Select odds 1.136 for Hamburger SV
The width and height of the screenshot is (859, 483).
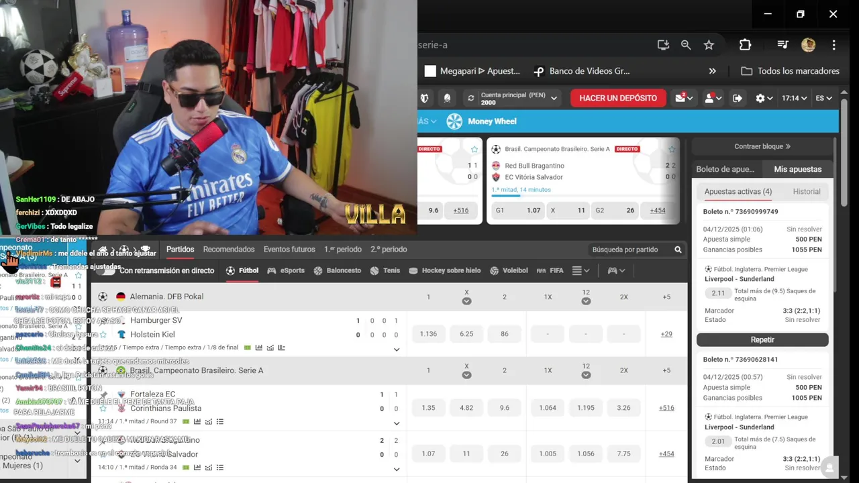coord(428,334)
